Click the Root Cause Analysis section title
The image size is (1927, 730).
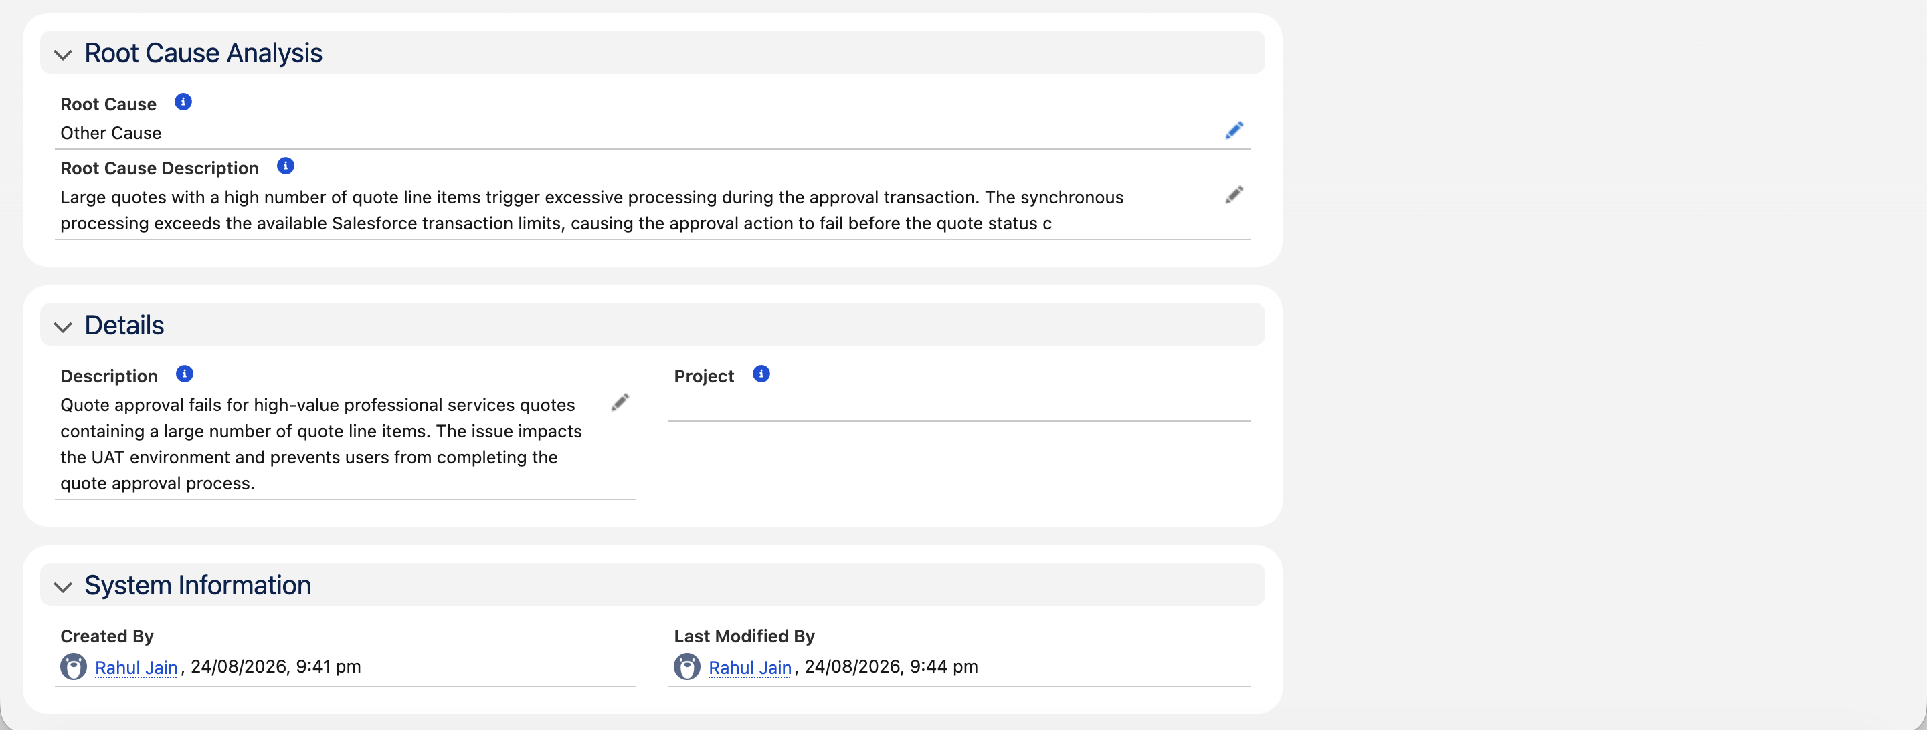[203, 53]
